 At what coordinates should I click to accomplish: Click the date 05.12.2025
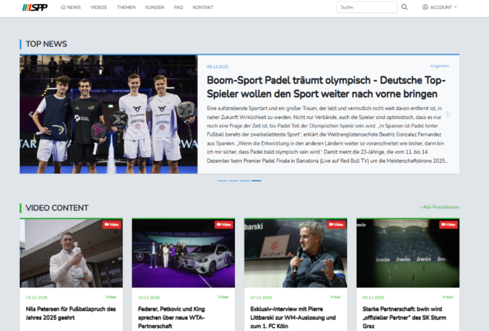click(374, 298)
